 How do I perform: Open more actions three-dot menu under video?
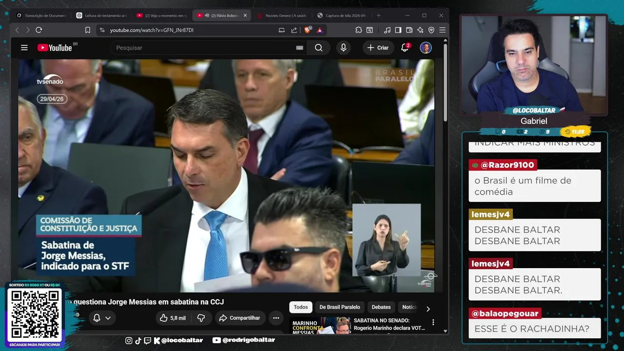pos(276,318)
